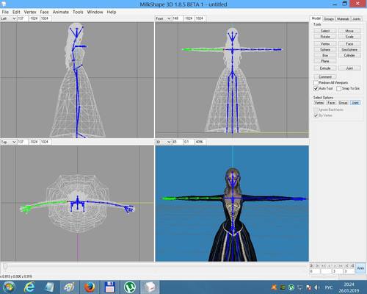Open the Windows Start button
367x294 pixels.
tap(9, 287)
